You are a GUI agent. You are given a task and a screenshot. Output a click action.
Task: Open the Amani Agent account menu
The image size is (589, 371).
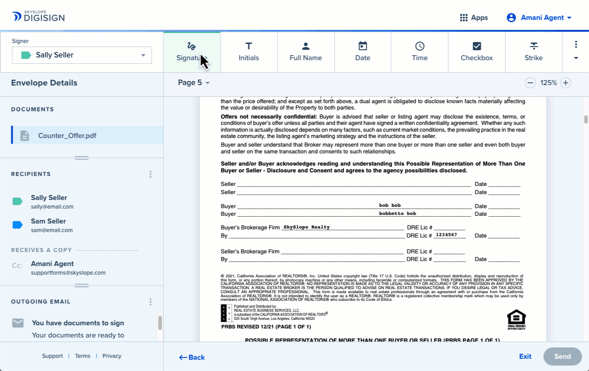tap(539, 18)
